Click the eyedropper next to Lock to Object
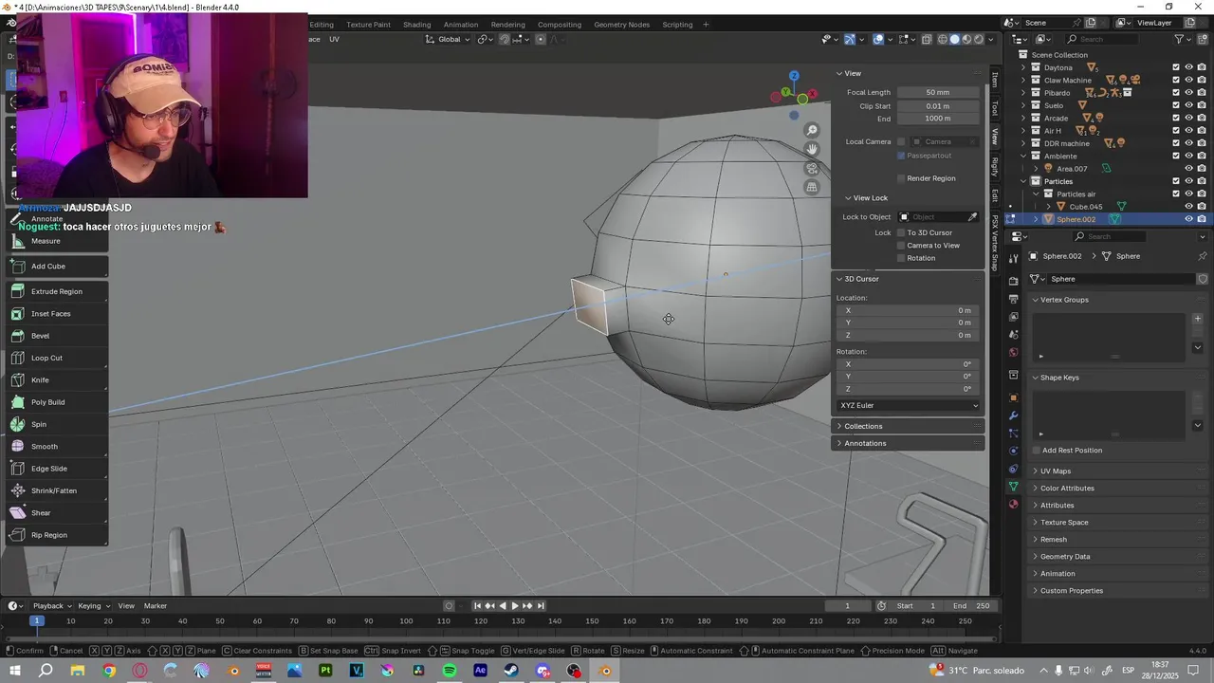 pyautogui.click(x=972, y=217)
